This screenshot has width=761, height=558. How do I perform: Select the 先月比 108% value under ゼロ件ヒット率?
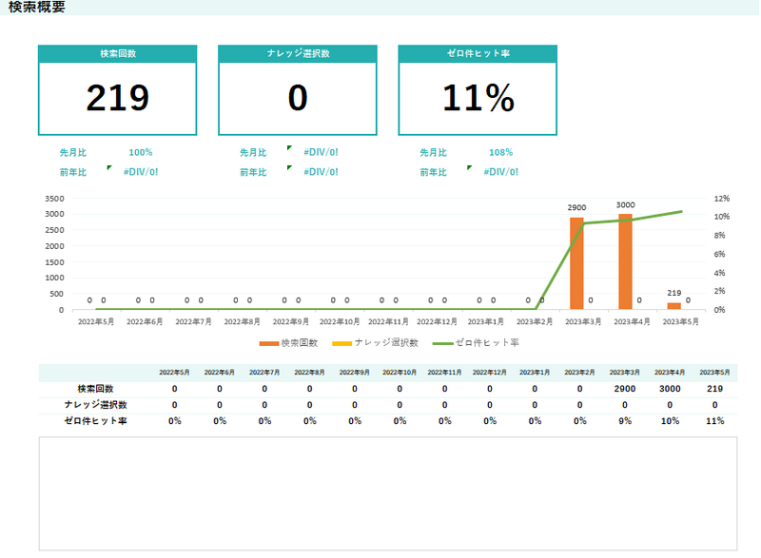tap(500, 152)
